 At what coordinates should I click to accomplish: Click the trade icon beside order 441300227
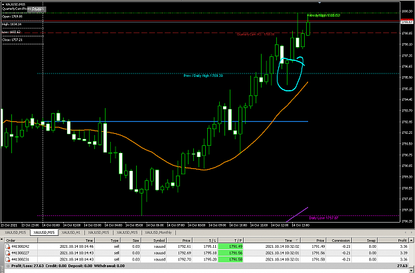[8, 253]
